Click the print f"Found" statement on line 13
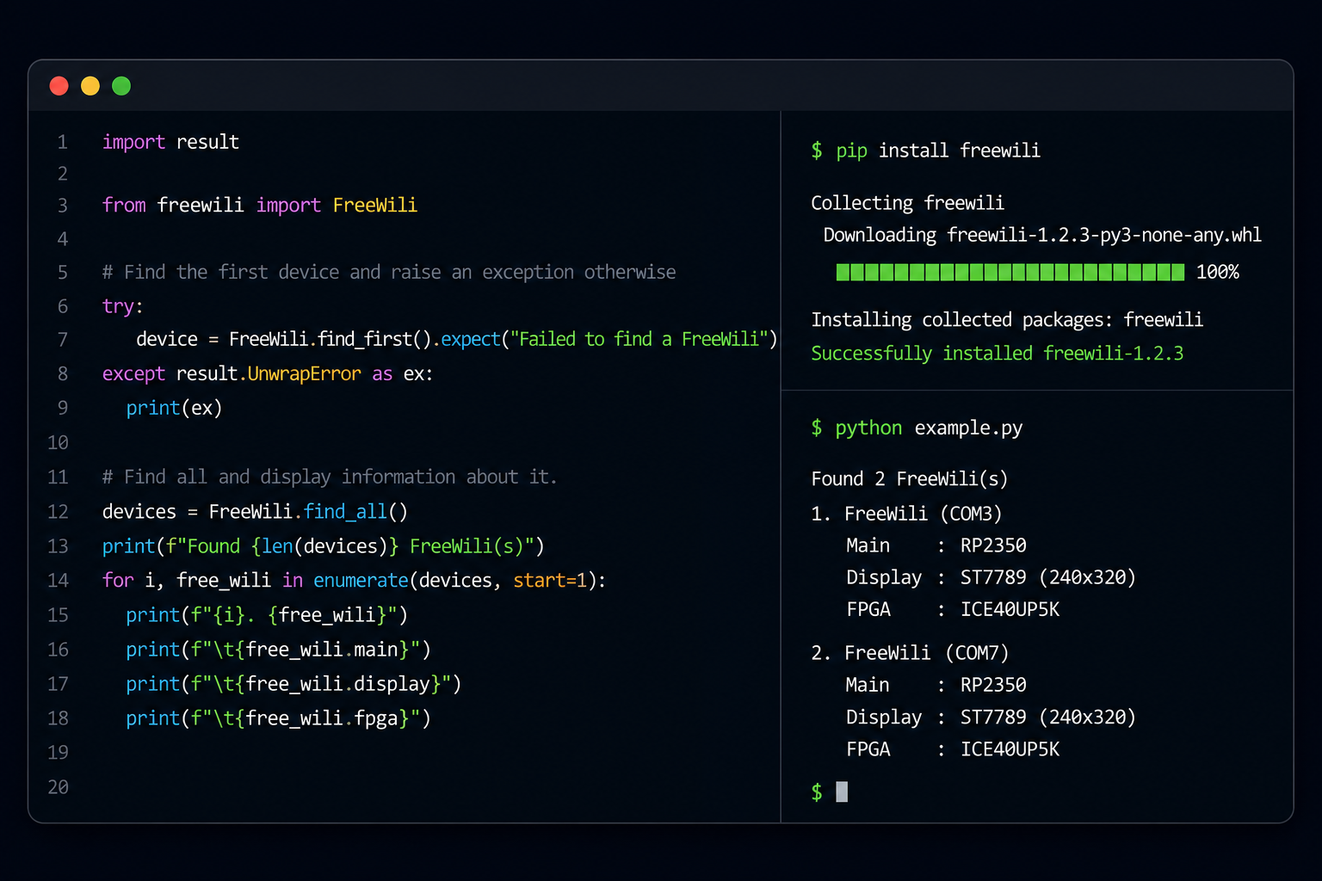 324,546
